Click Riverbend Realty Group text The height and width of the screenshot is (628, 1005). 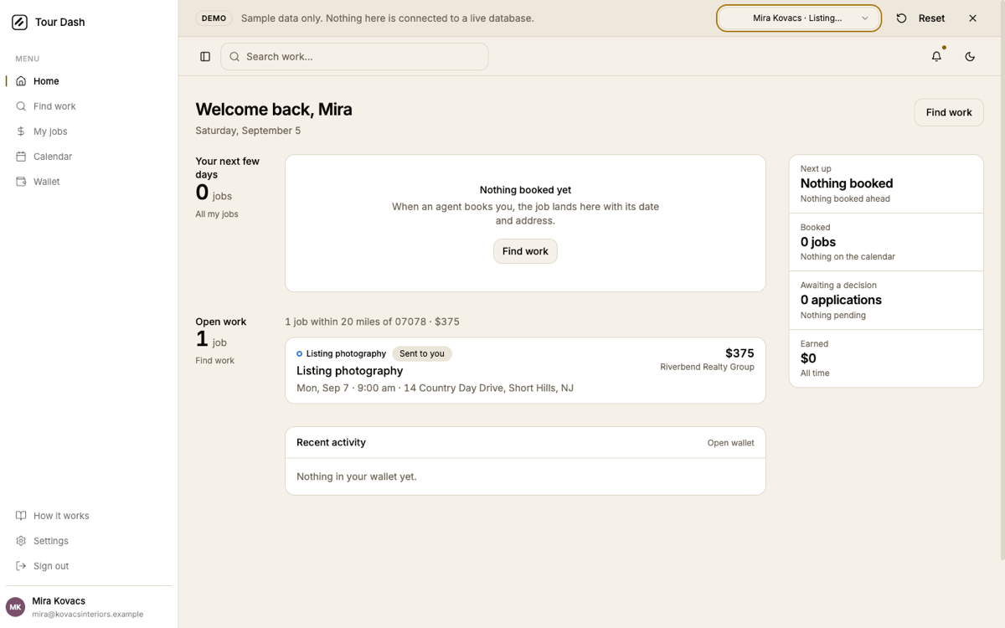(707, 367)
